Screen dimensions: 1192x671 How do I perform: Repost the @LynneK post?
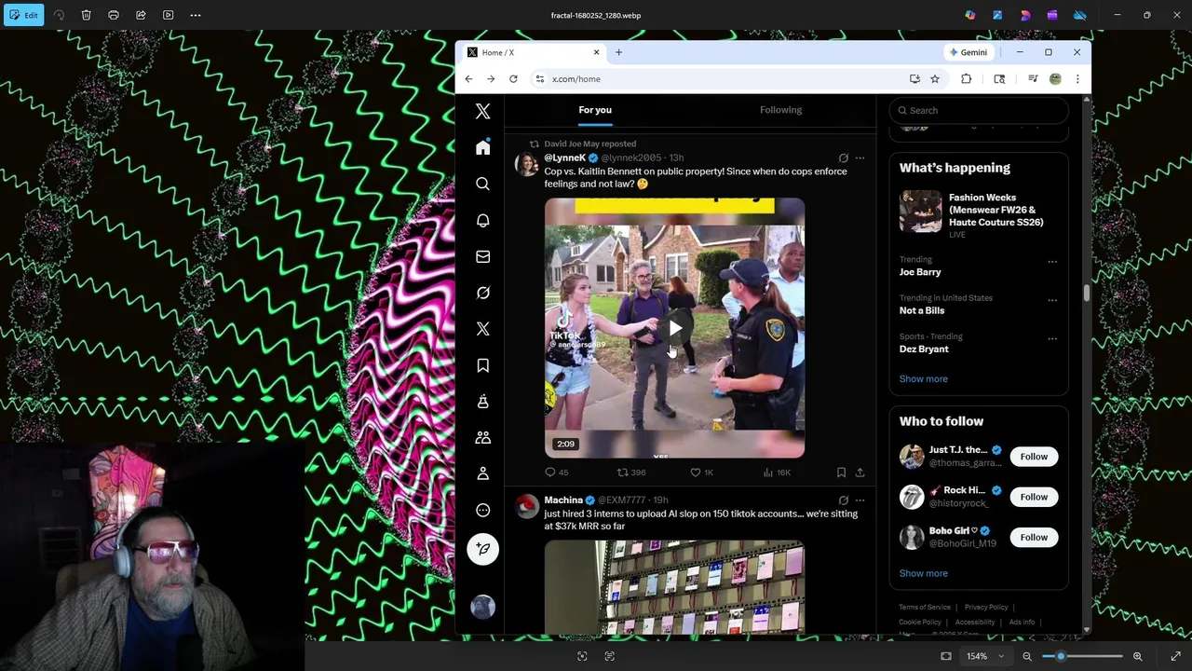pyautogui.click(x=630, y=472)
